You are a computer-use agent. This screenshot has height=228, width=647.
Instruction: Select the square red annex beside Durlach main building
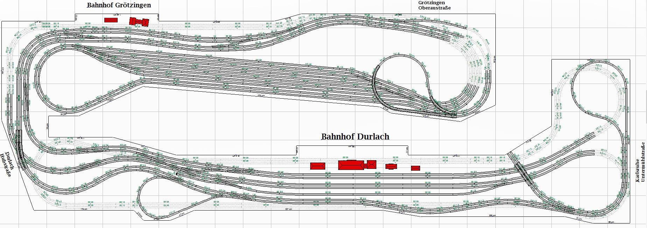pyautogui.click(x=371, y=164)
